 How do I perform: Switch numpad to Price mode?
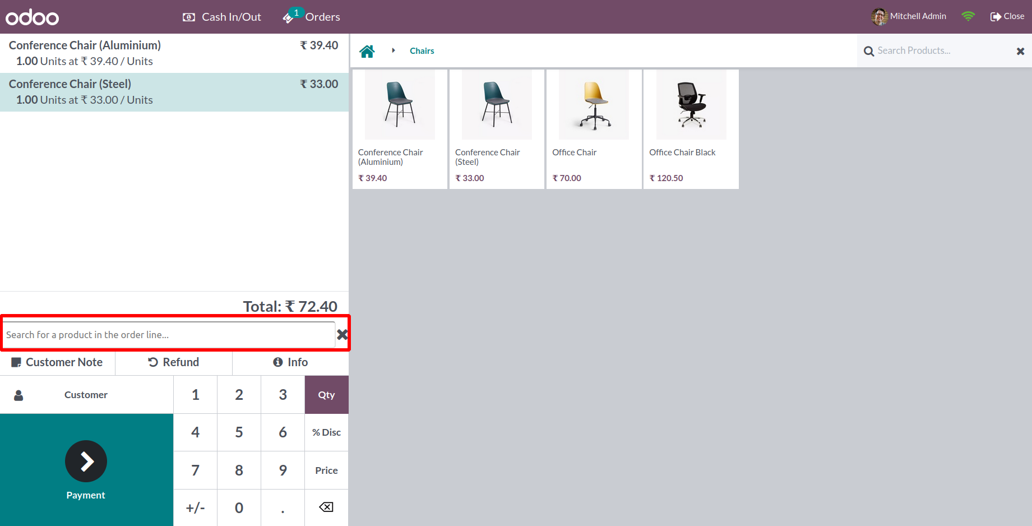pyautogui.click(x=326, y=470)
